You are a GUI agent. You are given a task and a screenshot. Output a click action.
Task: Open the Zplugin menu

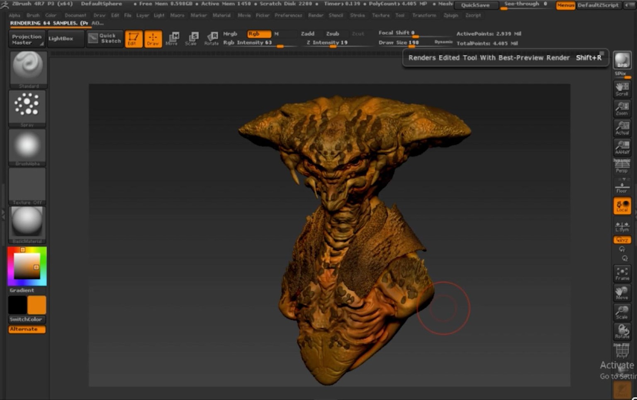coord(451,15)
